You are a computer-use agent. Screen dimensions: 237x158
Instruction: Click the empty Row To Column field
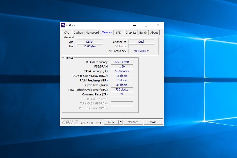pos(122,108)
